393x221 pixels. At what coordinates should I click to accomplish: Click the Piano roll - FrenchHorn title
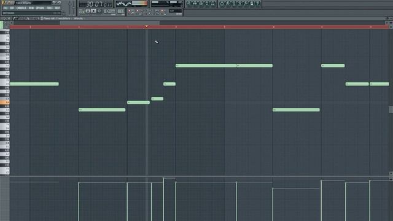click(57, 18)
